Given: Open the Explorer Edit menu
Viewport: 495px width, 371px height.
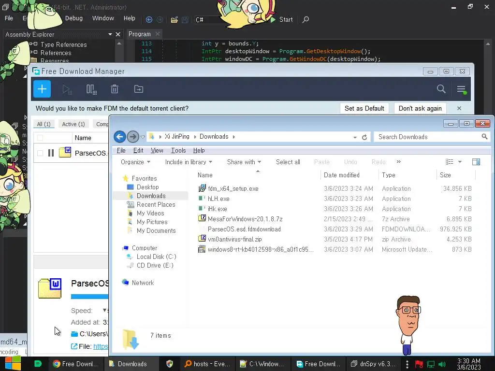Looking at the screenshot, I should click(138, 151).
